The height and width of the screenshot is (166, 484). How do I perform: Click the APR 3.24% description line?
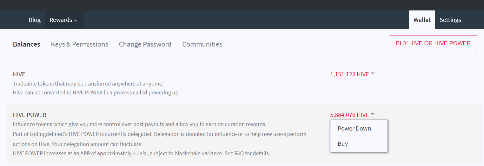(142, 153)
